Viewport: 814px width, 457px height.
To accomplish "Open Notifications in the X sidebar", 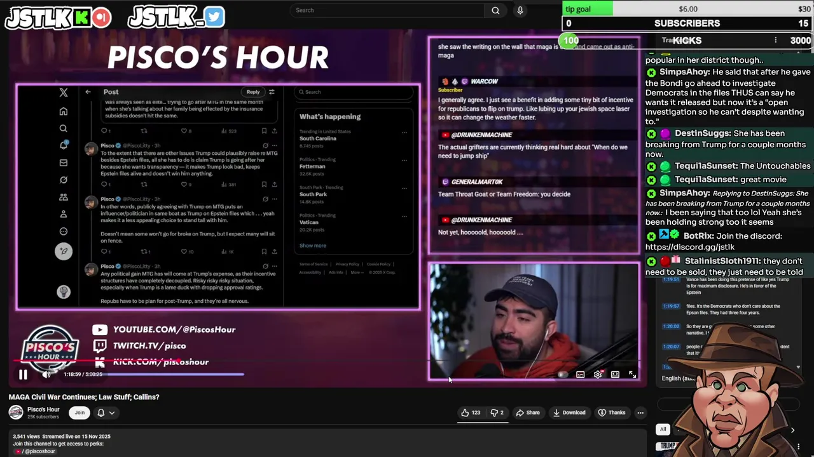I will tap(64, 145).
